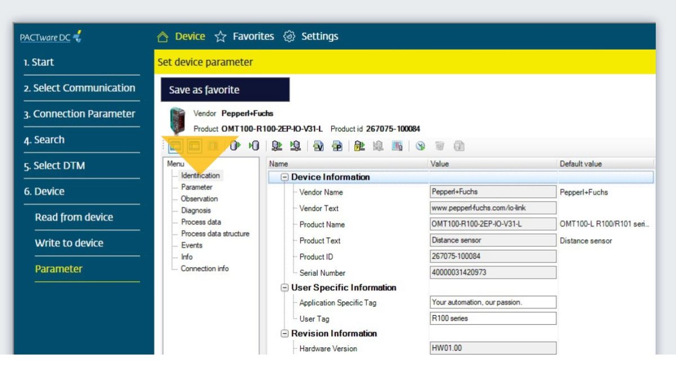Write parameter data to the device
The height and width of the screenshot is (372, 676).
coord(294,146)
